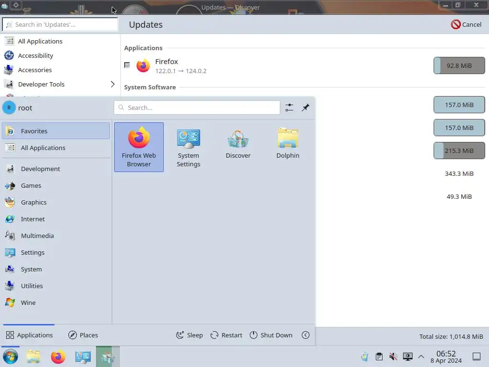Click the Sleep button
The height and width of the screenshot is (367, 489).
point(189,335)
